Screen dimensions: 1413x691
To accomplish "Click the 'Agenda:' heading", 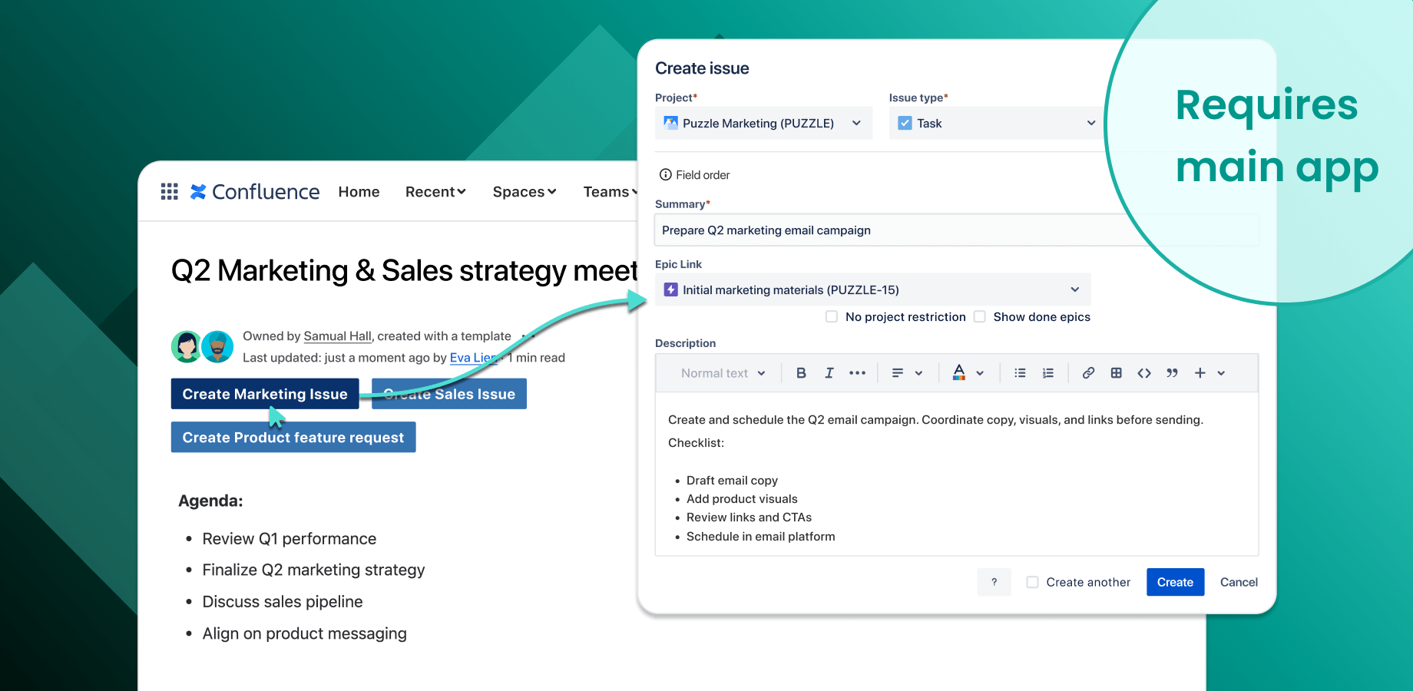I will (210, 501).
